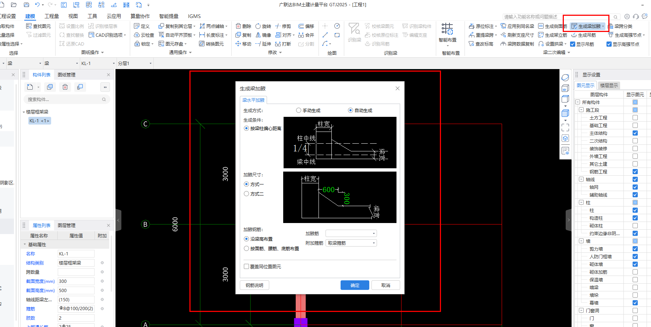
Task: Collapse the 基础属性 property group
Action: point(25,244)
